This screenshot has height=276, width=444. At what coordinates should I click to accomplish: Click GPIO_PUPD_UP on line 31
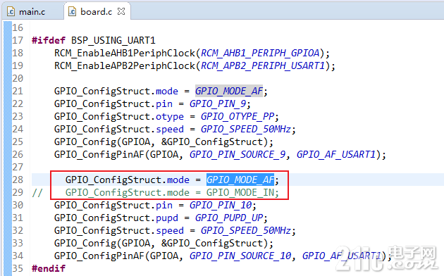coord(229,218)
